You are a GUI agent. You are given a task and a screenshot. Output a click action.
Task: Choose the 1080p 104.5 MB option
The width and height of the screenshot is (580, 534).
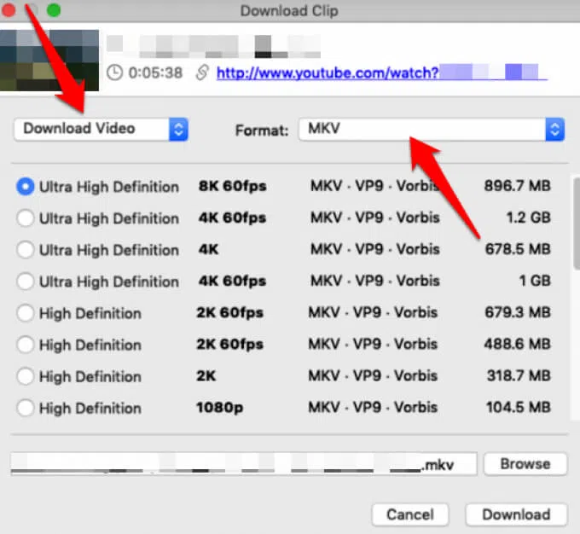[26, 408]
